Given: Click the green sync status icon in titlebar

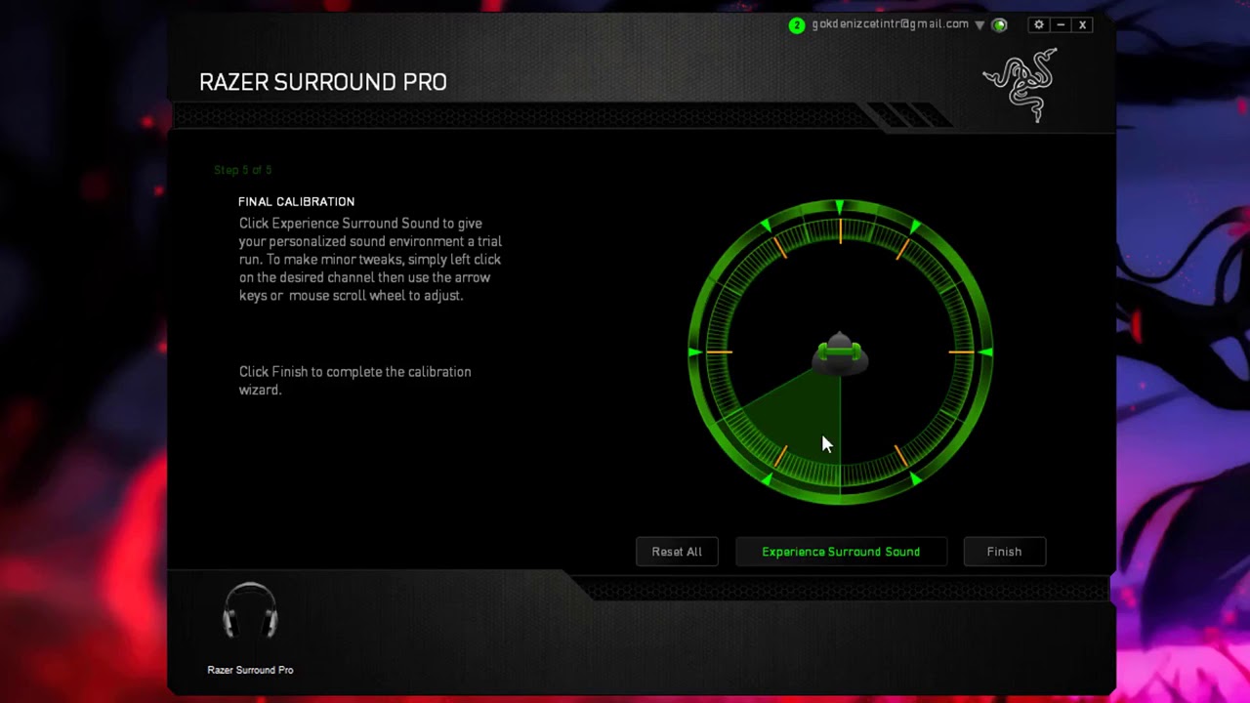Looking at the screenshot, I should click(x=999, y=24).
